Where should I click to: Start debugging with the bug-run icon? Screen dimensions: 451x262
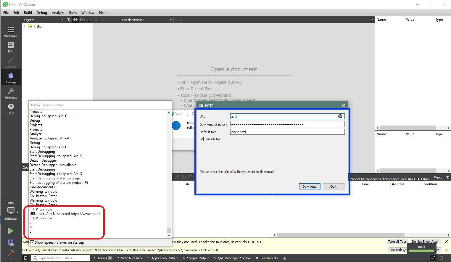tap(11, 243)
